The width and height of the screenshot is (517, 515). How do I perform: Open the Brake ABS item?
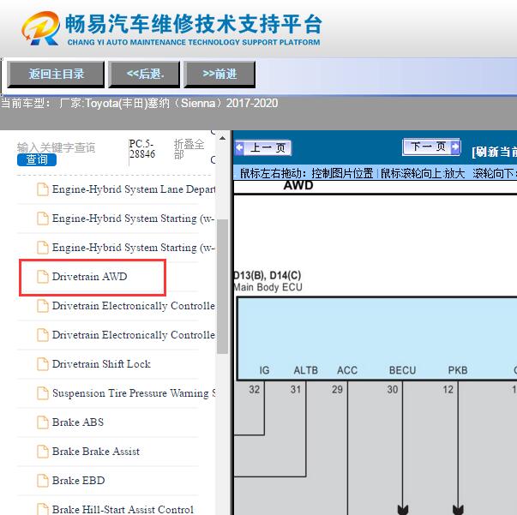pos(78,422)
